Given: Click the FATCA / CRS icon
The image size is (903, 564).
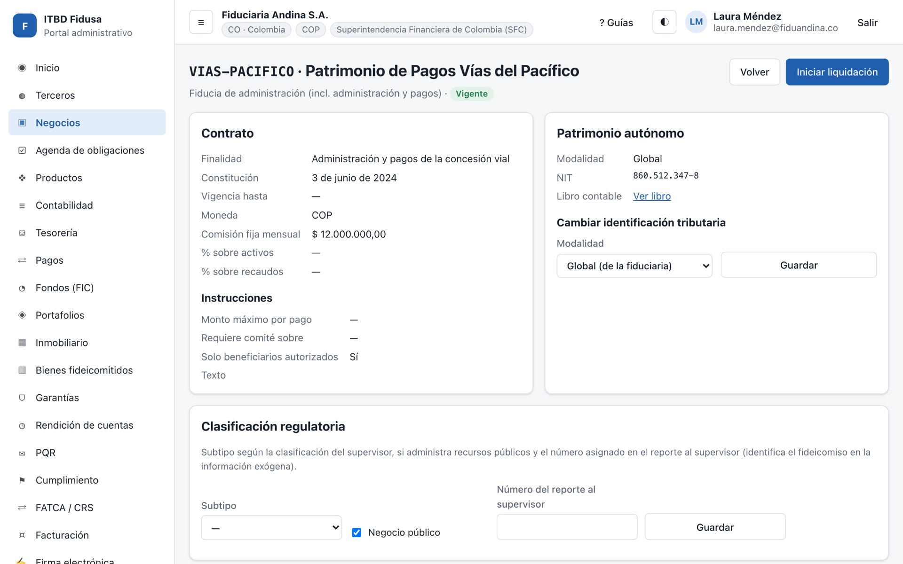Looking at the screenshot, I should 22,508.
